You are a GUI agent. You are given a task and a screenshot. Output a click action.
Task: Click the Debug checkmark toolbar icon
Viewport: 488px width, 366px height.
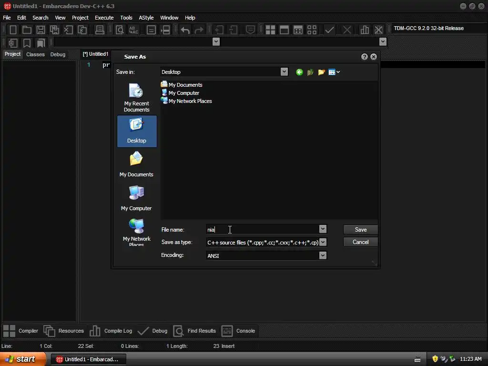(x=329, y=30)
